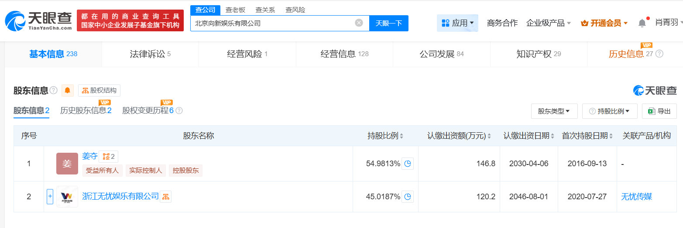The image size is (683, 228).
Task: Click equity structure icon next to 浙江无忧娱乐有限公司
Action: pyautogui.click(x=165, y=197)
